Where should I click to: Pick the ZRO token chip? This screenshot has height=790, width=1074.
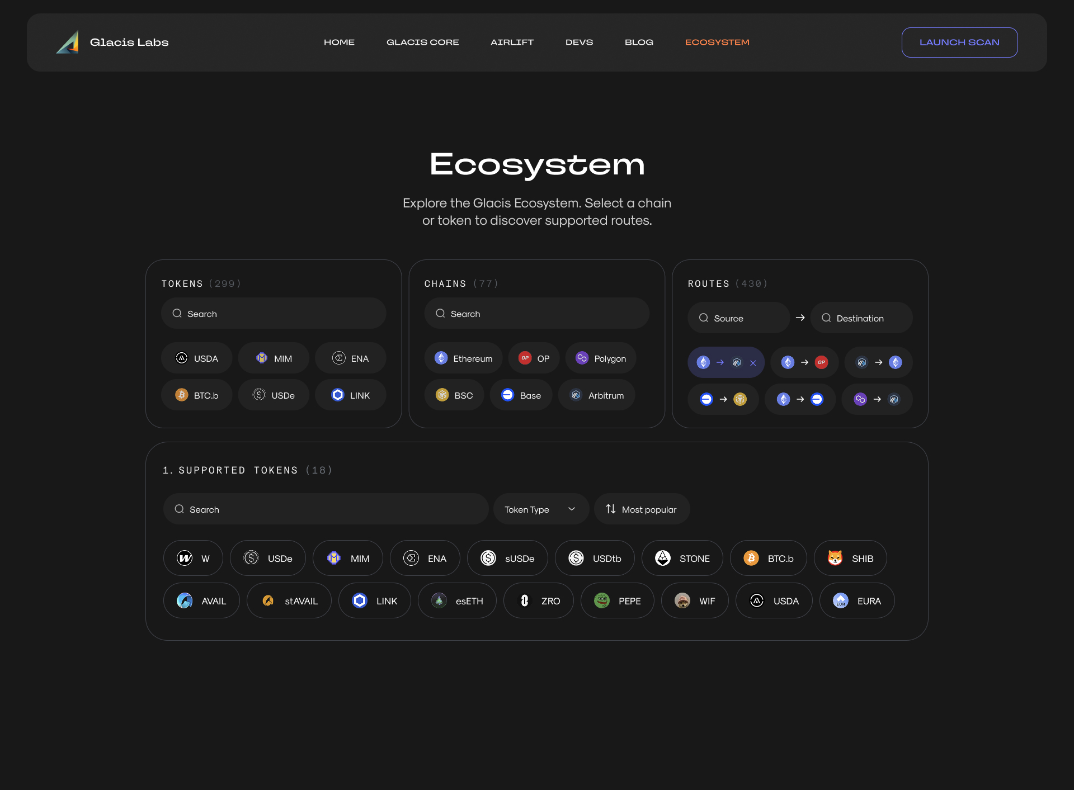click(538, 600)
